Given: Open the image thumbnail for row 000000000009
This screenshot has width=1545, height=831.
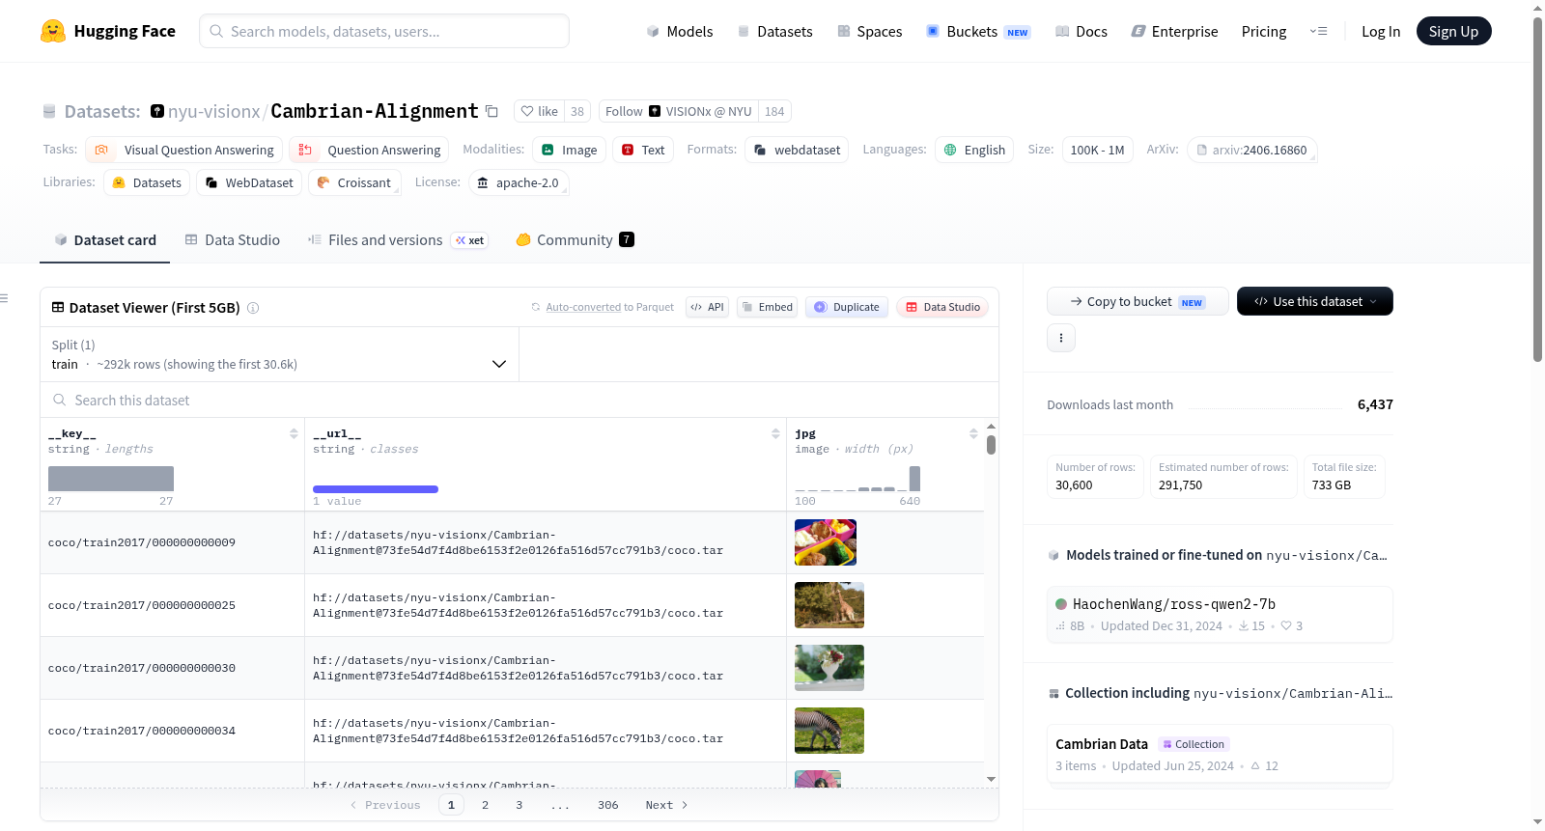Looking at the screenshot, I should pyautogui.click(x=826, y=542).
